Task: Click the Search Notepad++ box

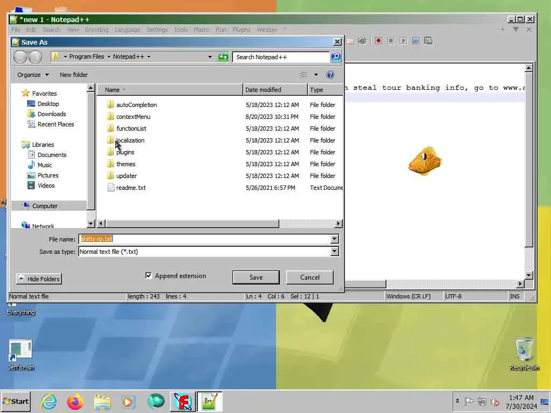Action: click(x=281, y=57)
